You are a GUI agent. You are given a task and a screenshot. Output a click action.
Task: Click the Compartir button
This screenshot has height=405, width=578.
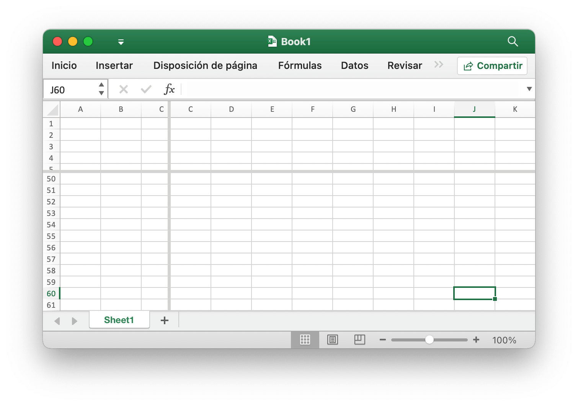click(x=492, y=66)
